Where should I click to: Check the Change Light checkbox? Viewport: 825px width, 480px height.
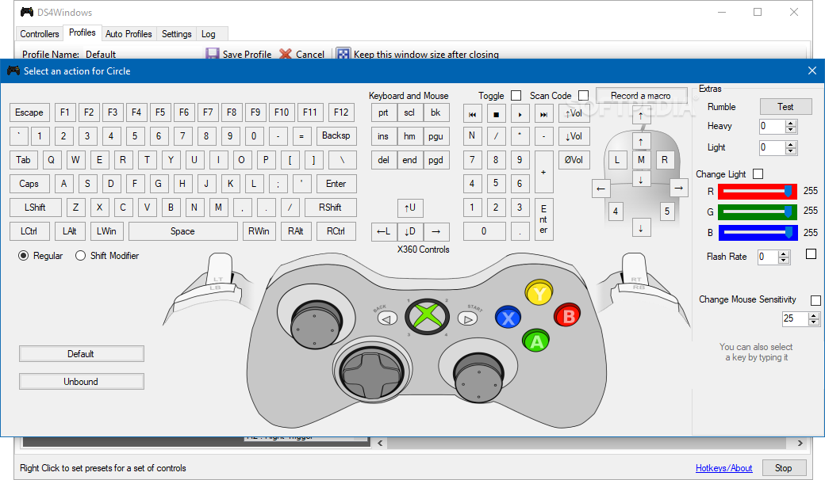pos(758,173)
